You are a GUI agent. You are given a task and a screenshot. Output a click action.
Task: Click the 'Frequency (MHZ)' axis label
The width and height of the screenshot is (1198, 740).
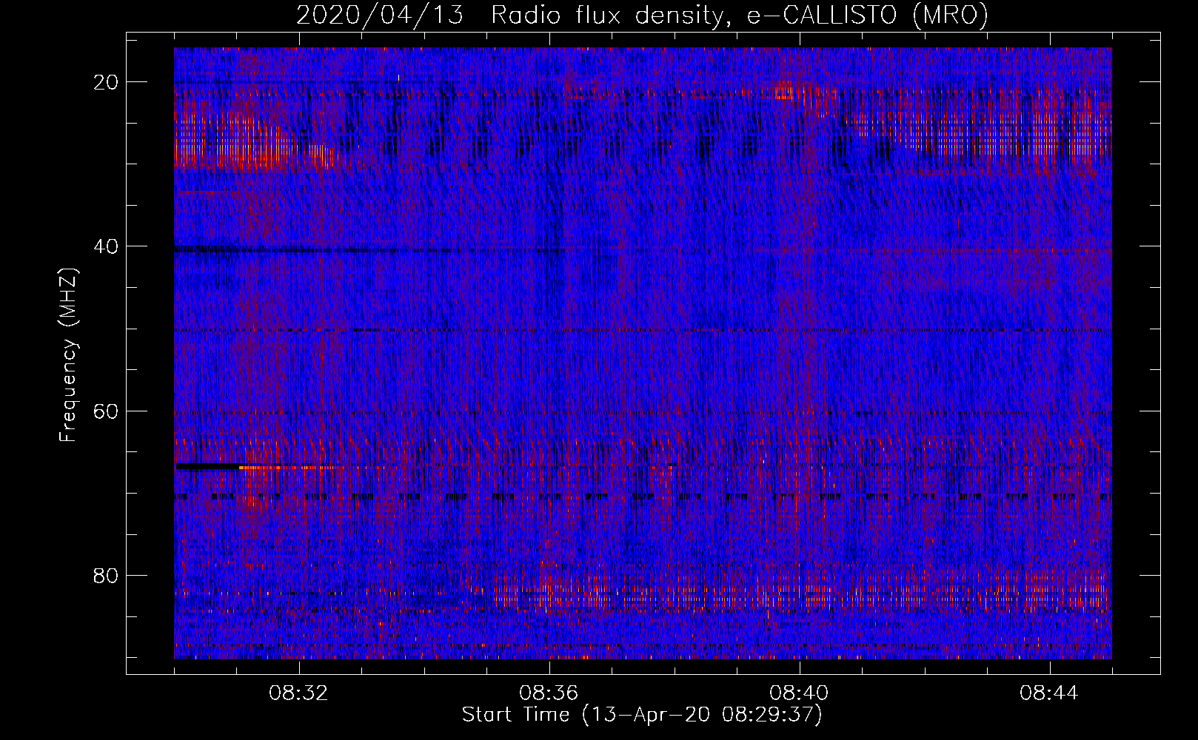tap(68, 354)
